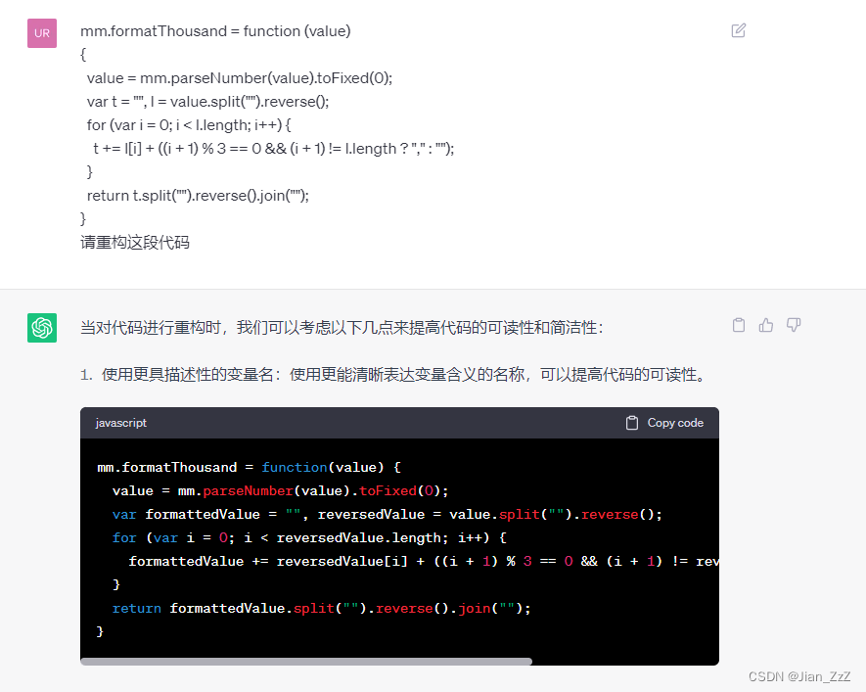Copy the assistant response with clipboard icon

[739, 325]
